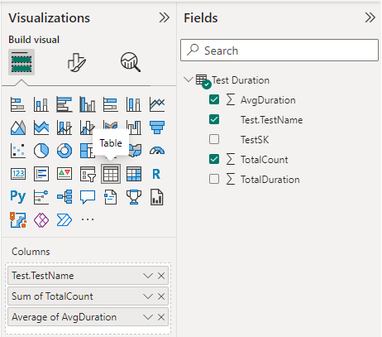Select the Key influencers visual
The width and height of the screenshot is (382, 337).
click(x=41, y=197)
